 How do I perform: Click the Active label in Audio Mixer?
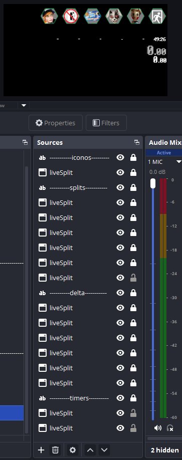click(x=164, y=152)
